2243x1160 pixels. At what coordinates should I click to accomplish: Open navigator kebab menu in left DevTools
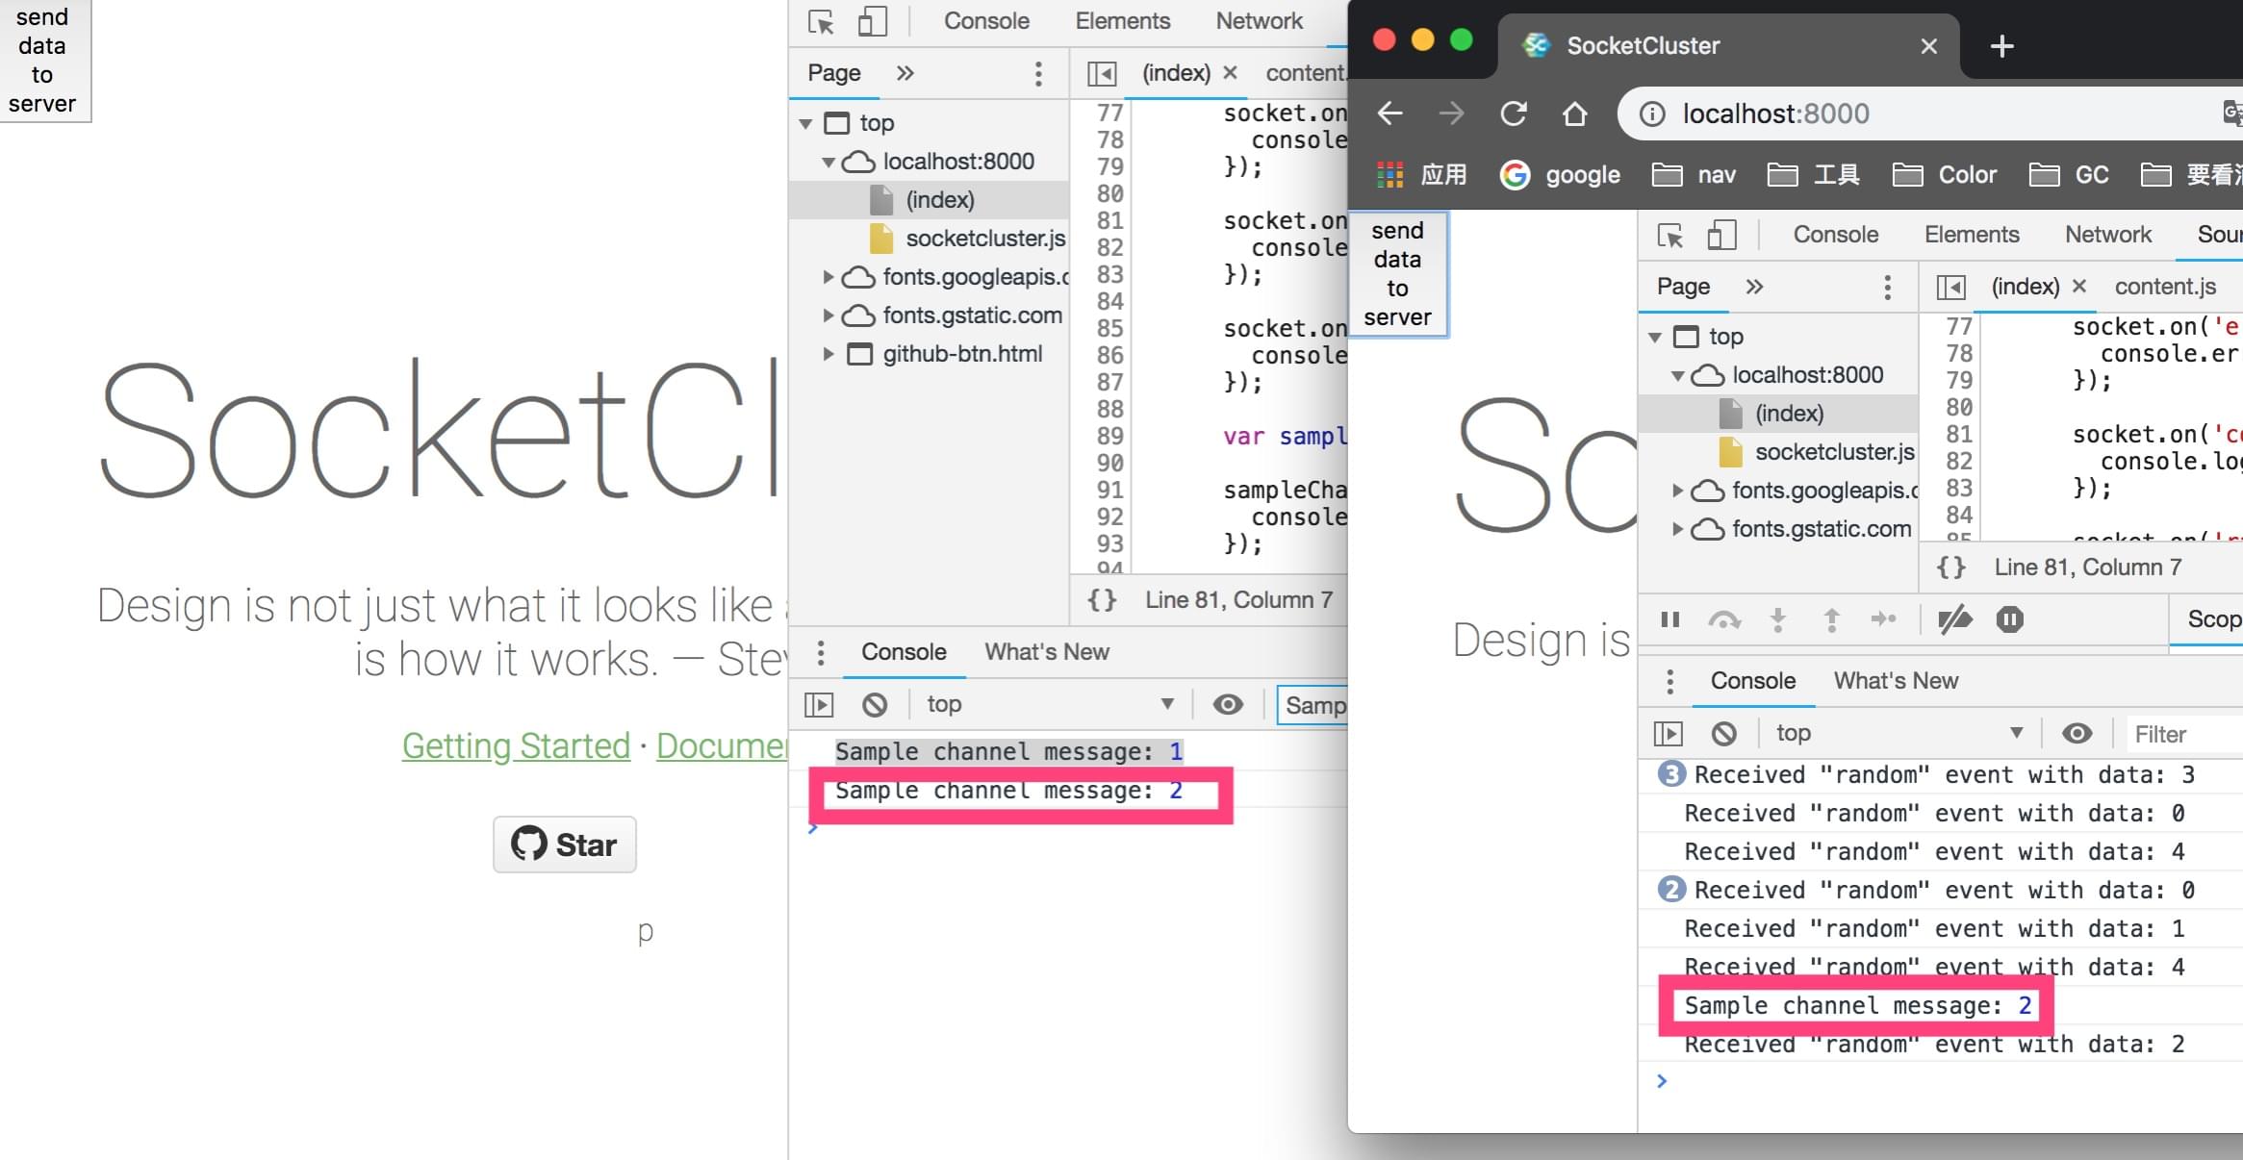[x=1037, y=73]
